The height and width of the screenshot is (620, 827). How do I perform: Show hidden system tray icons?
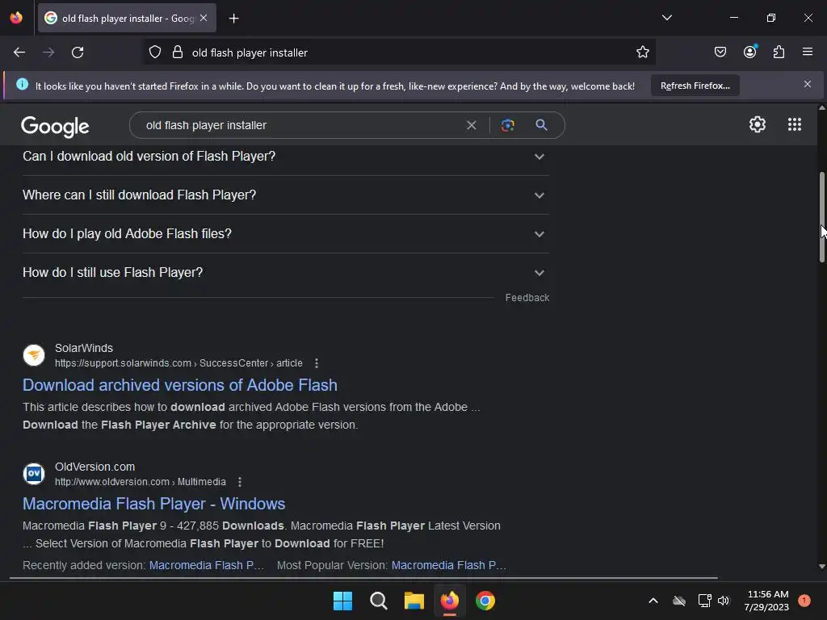pos(653,601)
